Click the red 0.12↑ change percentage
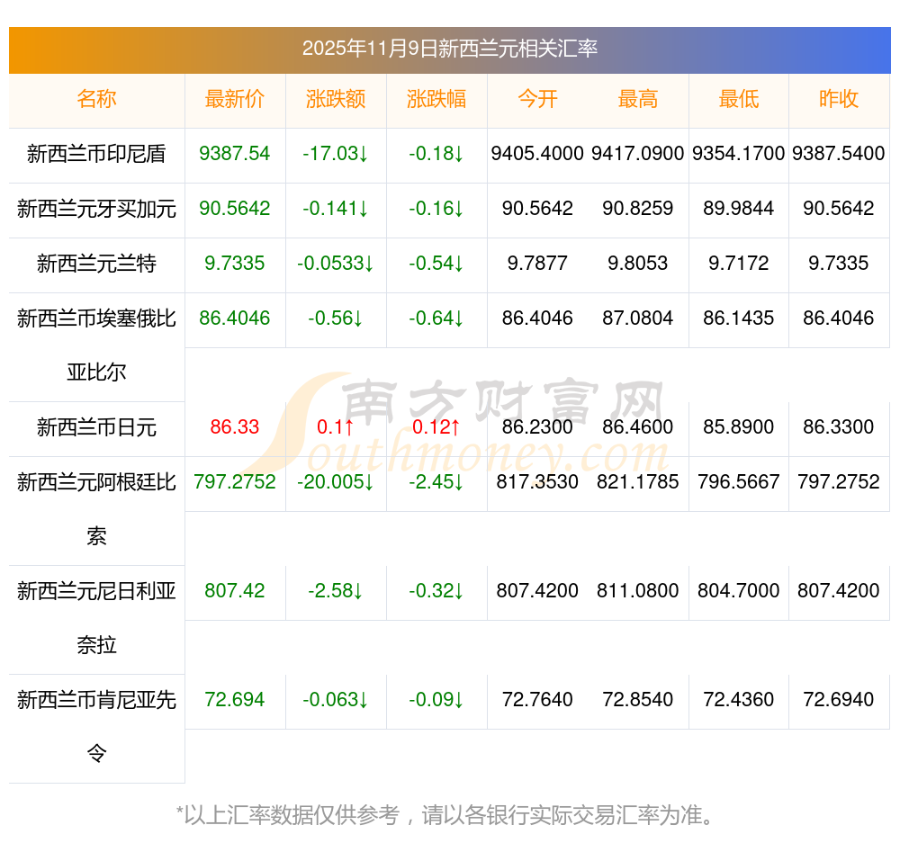The height and width of the screenshot is (843, 900). 436,427
